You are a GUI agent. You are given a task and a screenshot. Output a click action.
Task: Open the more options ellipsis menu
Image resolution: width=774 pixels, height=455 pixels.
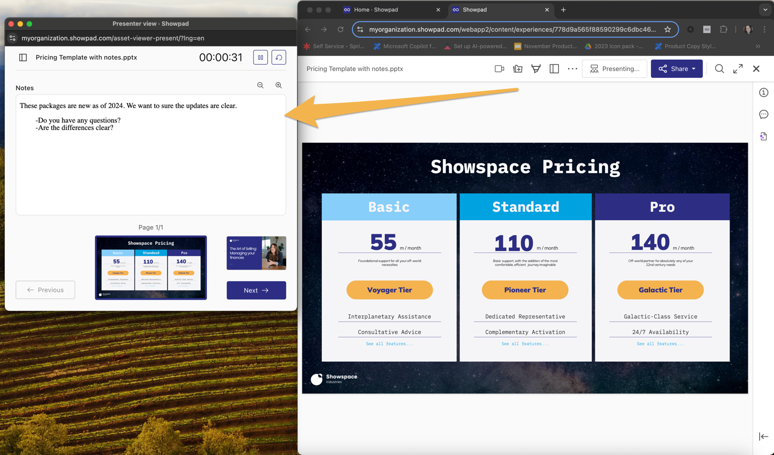coord(572,69)
